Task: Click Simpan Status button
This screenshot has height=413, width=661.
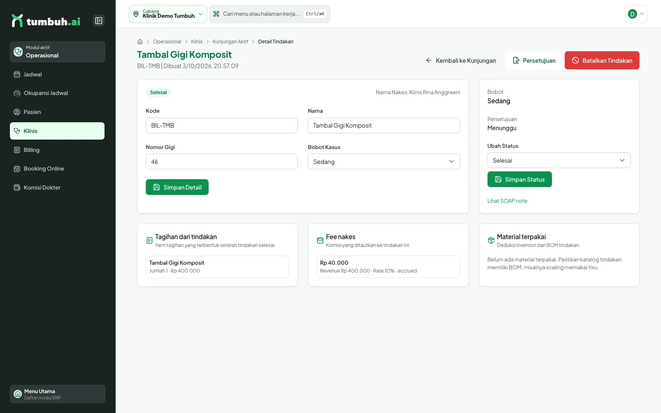Action: pyautogui.click(x=520, y=179)
